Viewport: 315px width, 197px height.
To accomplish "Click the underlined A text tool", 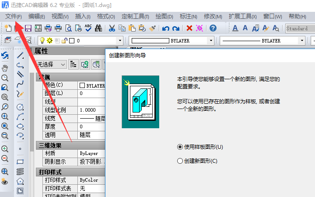I will pyautogui.click(x=235, y=28).
